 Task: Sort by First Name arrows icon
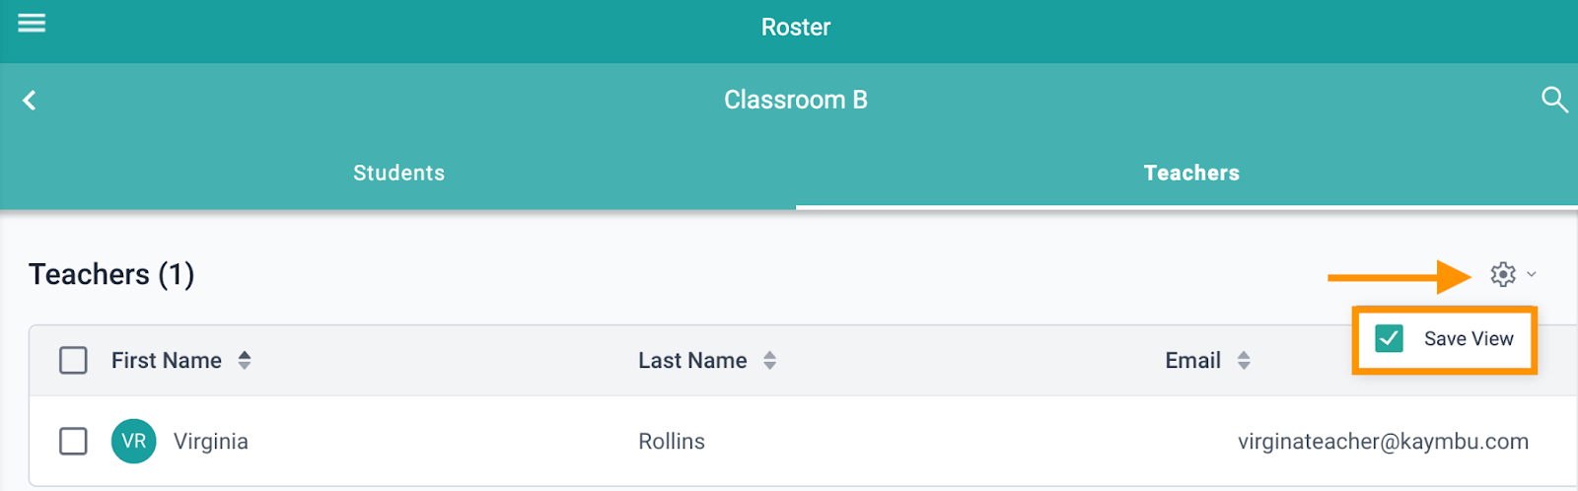pos(245,361)
